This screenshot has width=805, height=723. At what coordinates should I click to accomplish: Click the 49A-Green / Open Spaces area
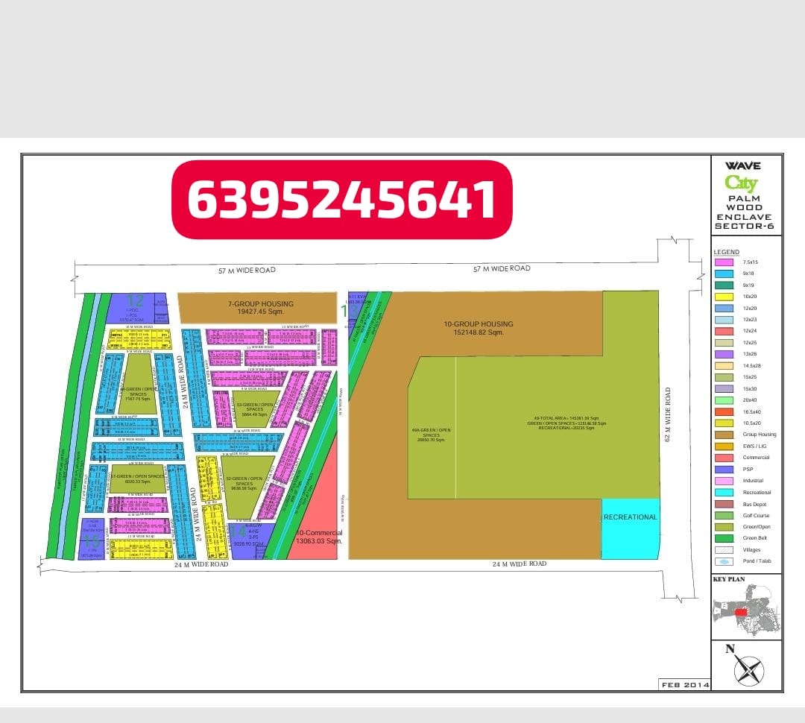[431, 434]
